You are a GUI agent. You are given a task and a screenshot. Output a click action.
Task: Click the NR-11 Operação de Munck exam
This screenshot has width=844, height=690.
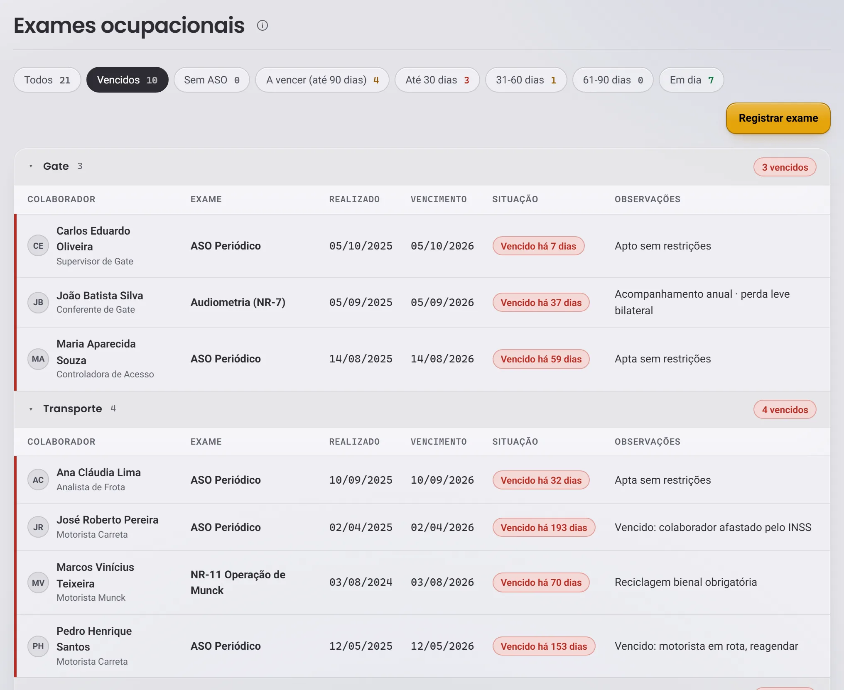pos(238,582)
